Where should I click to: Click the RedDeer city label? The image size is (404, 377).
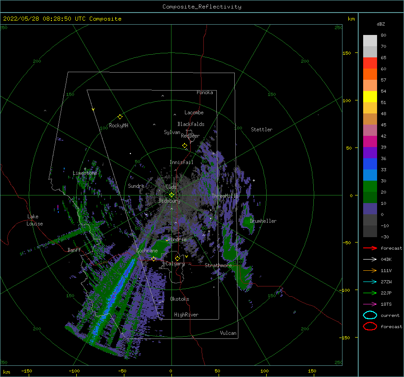point(190,136)
